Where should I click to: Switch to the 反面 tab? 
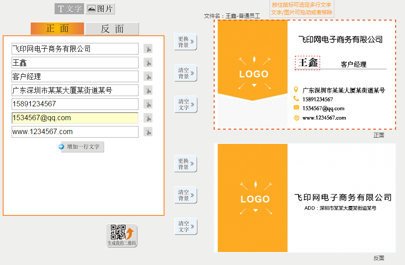(x=112, y=29)
